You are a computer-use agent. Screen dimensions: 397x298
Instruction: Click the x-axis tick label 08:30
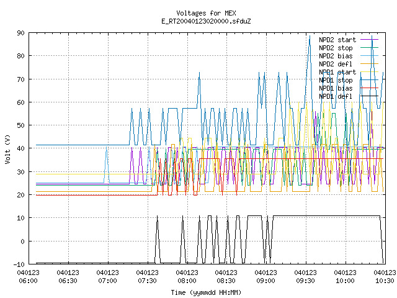pyautogui.click(x=226, y=281)
